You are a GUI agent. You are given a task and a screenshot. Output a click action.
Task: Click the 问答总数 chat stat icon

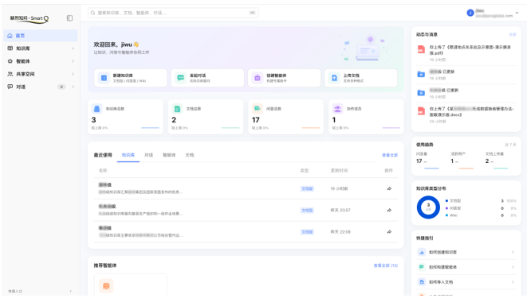click(x=257, y=109)
